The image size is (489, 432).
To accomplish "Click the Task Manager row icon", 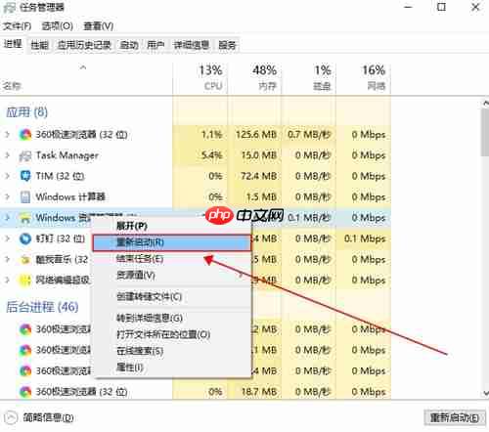I will [x=25, y=155].
